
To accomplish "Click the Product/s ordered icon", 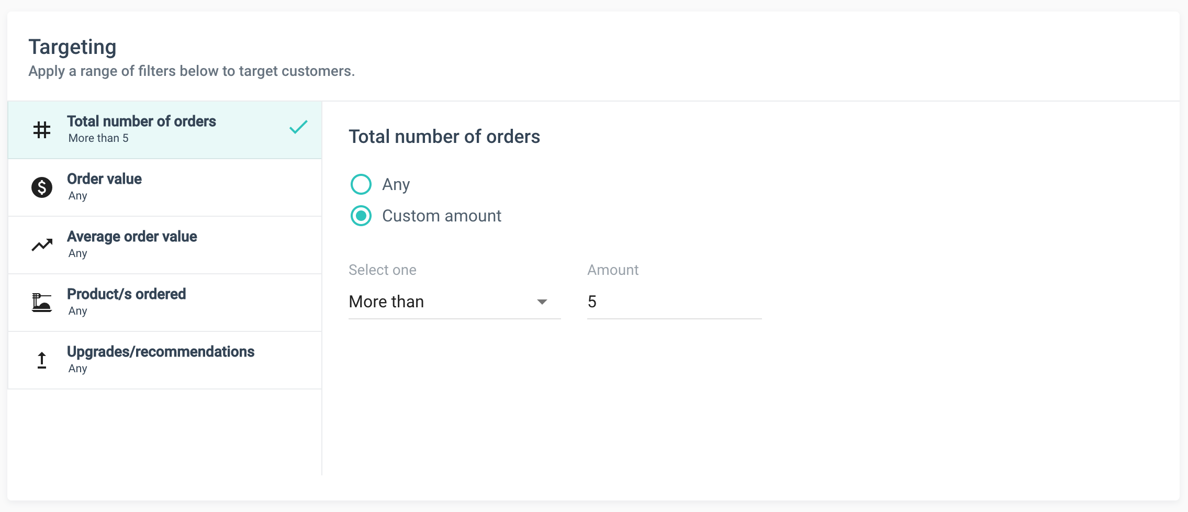I will [42, 303].
